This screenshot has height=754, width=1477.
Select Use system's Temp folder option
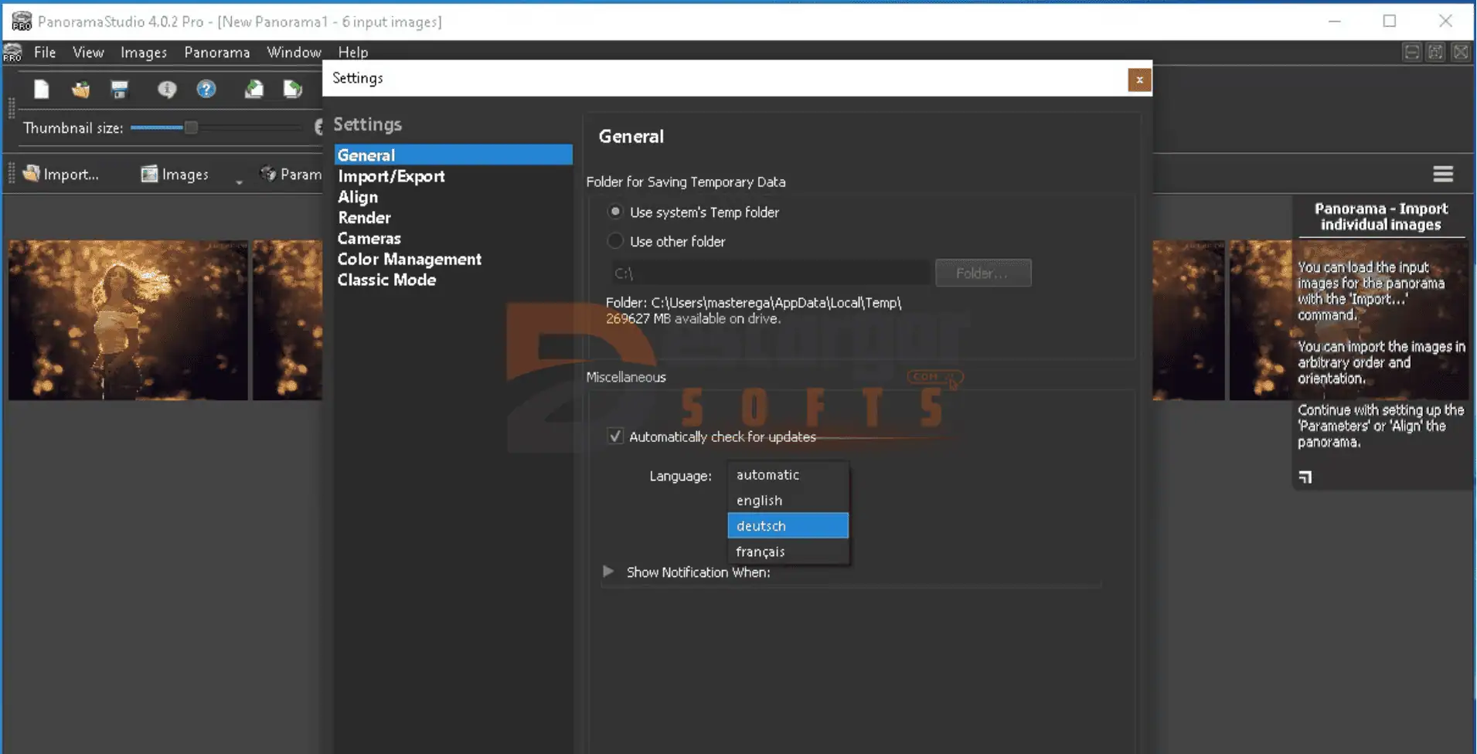(x=615, y=212)
